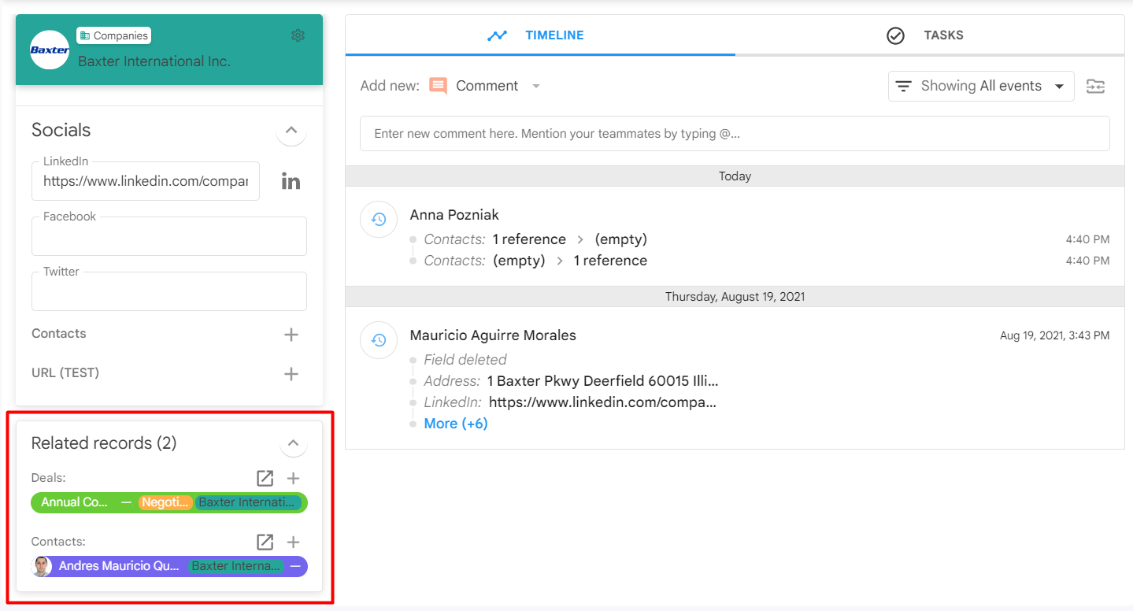Viewport: 1133px width, 611px height.
Task: Open Andres Mauricio Qu... contact record
Action: [x=119, y=566]
